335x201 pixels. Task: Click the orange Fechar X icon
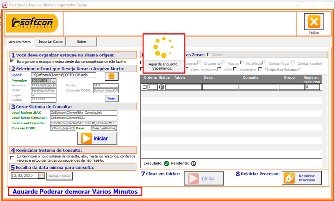[313, 22]
